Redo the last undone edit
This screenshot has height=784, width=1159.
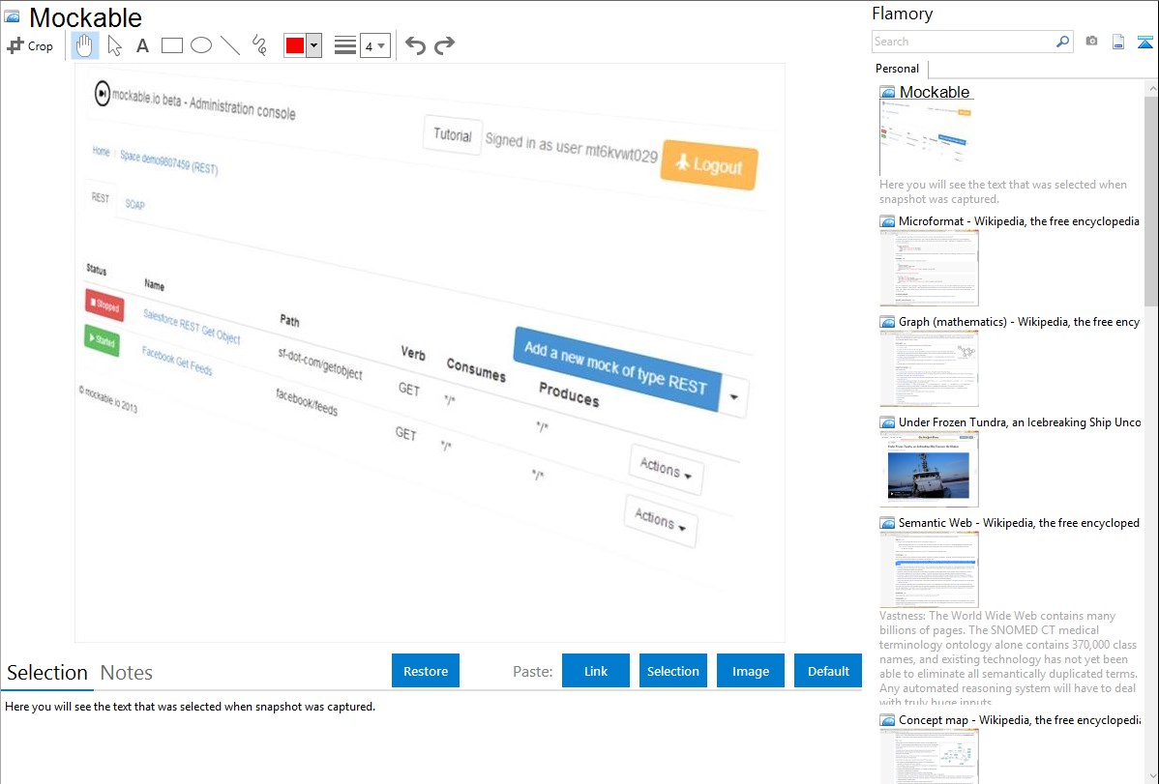[444, 45]
